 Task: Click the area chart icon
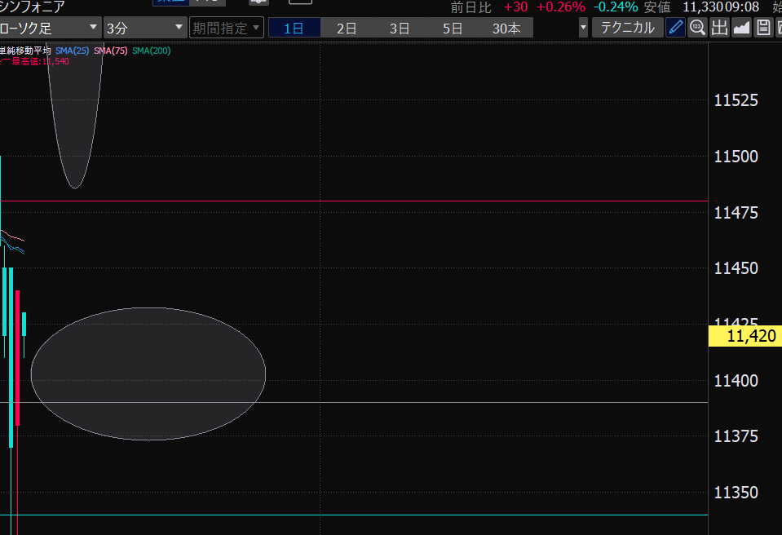point(741,28)
